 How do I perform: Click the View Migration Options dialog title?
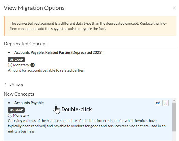coord(34,8)
